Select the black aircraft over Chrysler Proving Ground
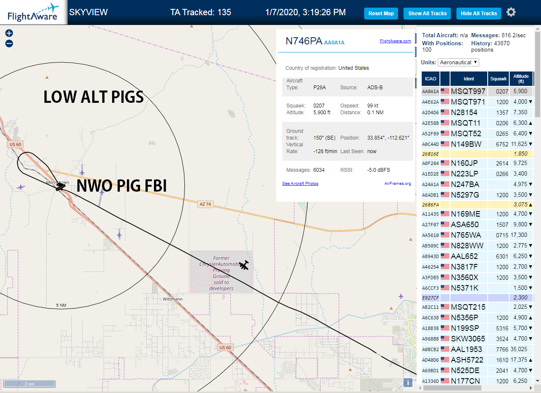The height and width of the screenshot is (393, 541). (244, 265)
